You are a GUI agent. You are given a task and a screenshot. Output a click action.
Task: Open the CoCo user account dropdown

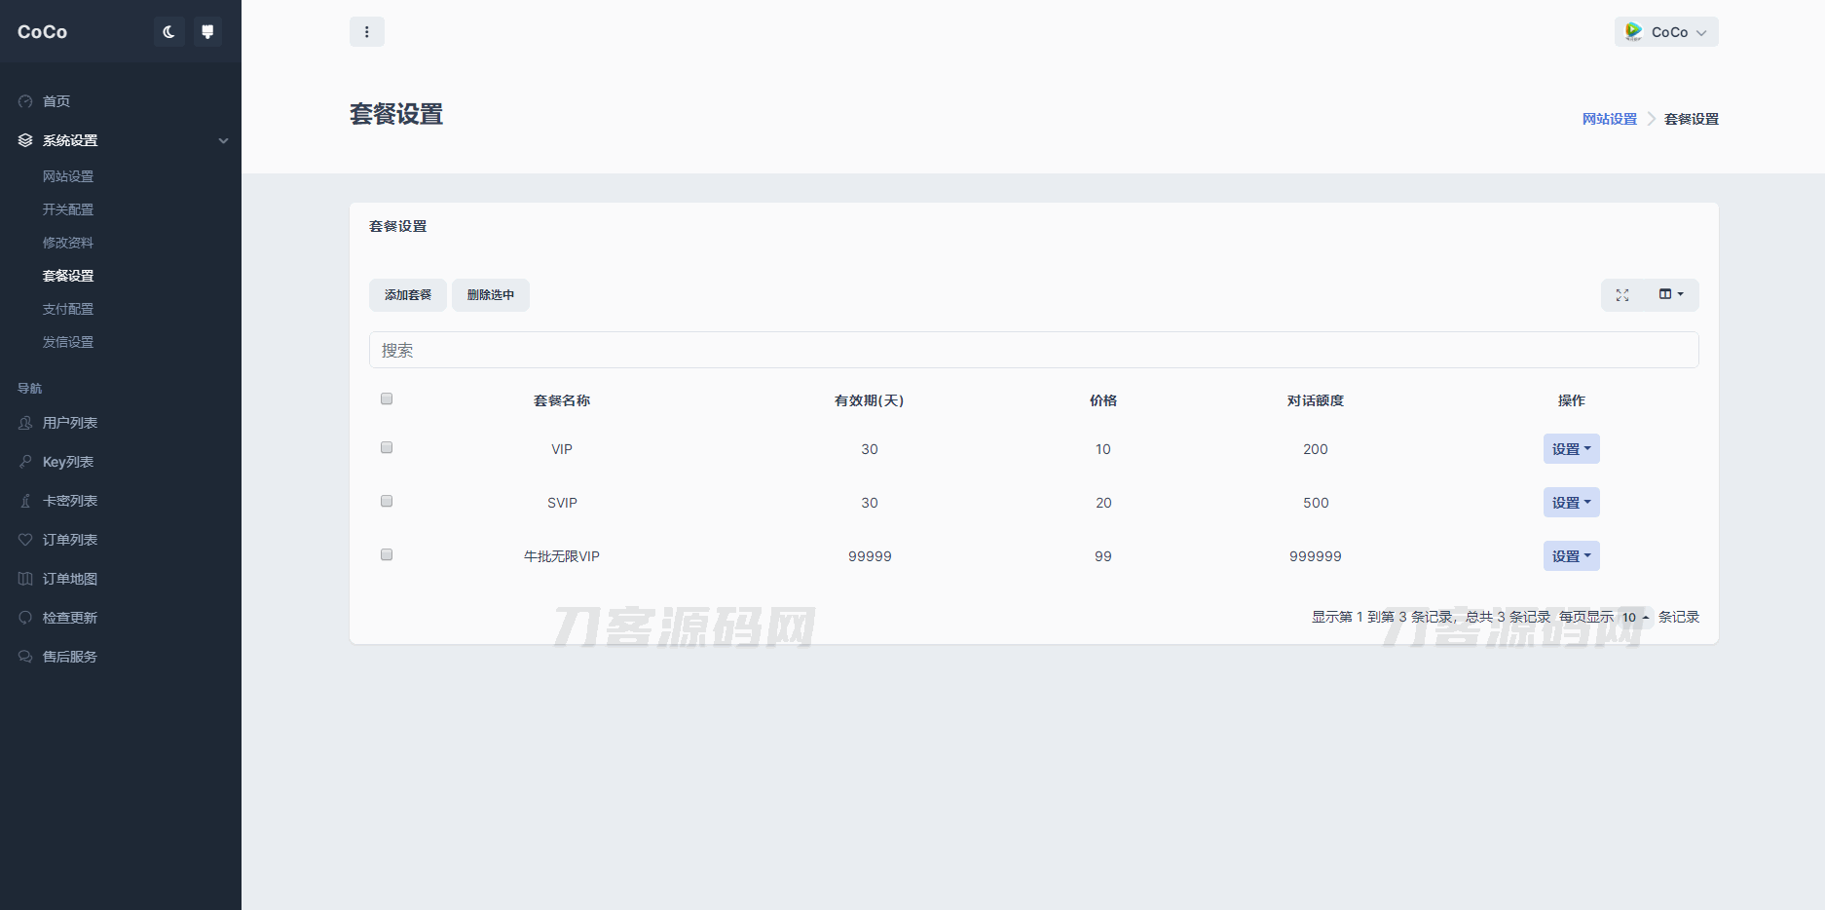tap(1666, 32)
